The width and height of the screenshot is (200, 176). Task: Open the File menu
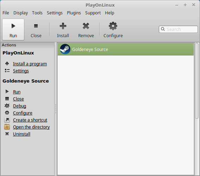pyautogui.click(x=6, y=13)
